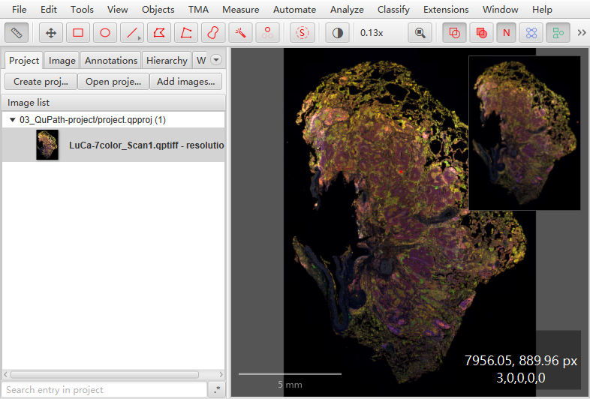Select the Ellipse annotation tool
This screenshot has height=399, width=590.
pos(105,33)
